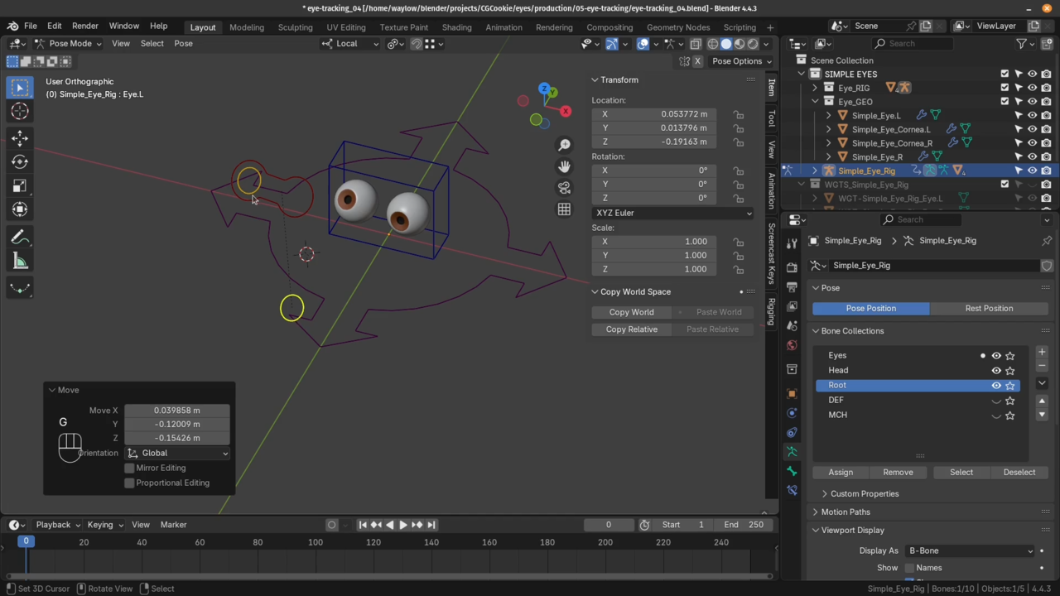1060x596 pixels.
Task: Enable the Mirror Editing checkbox
Action: pyautogui.click(x=129, y=468)
